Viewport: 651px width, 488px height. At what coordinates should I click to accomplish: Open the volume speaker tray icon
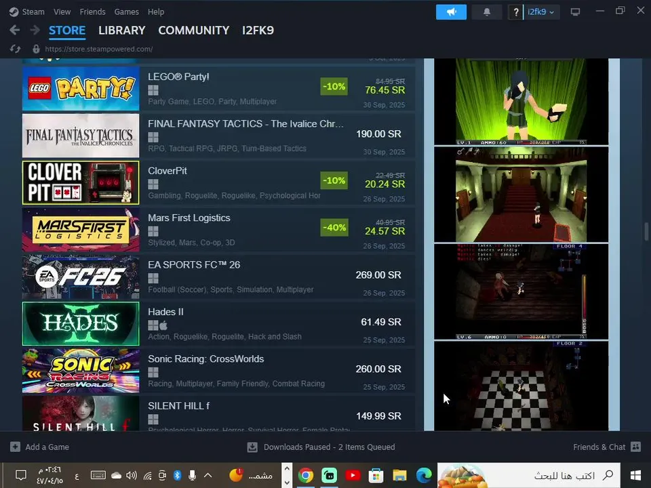click(132, 476)
